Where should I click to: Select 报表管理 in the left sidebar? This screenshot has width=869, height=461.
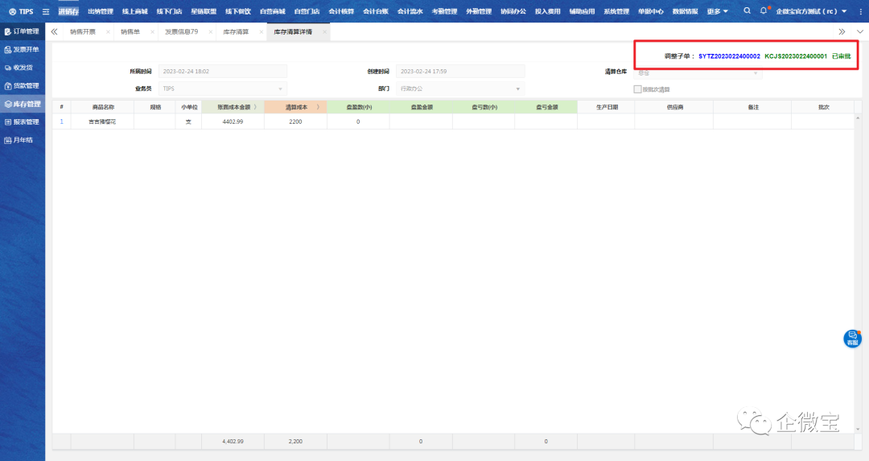23,122
